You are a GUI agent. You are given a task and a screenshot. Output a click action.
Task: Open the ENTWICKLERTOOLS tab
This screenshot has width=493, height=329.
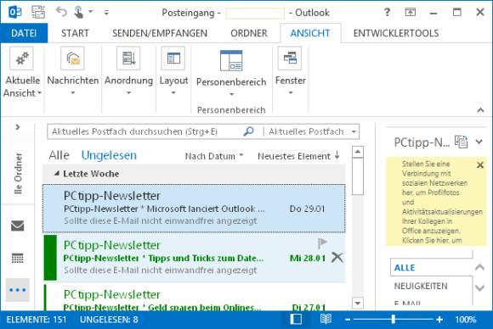[396, 33]
